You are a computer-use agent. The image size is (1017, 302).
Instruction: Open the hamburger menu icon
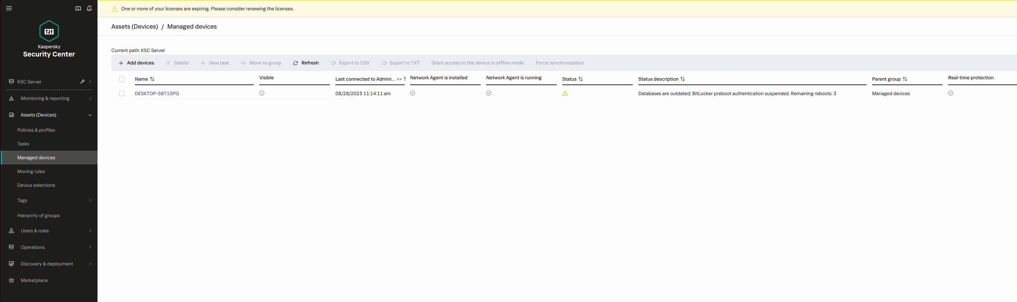(9, 8)
